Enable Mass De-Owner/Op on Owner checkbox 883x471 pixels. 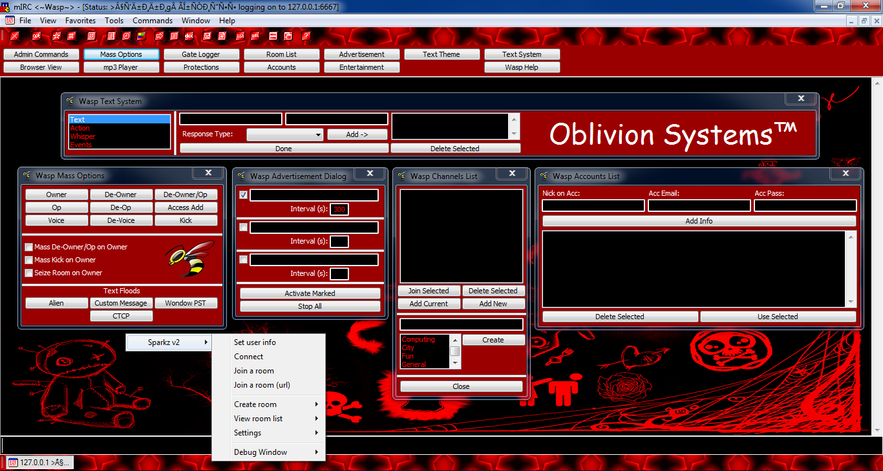[29, 247]
